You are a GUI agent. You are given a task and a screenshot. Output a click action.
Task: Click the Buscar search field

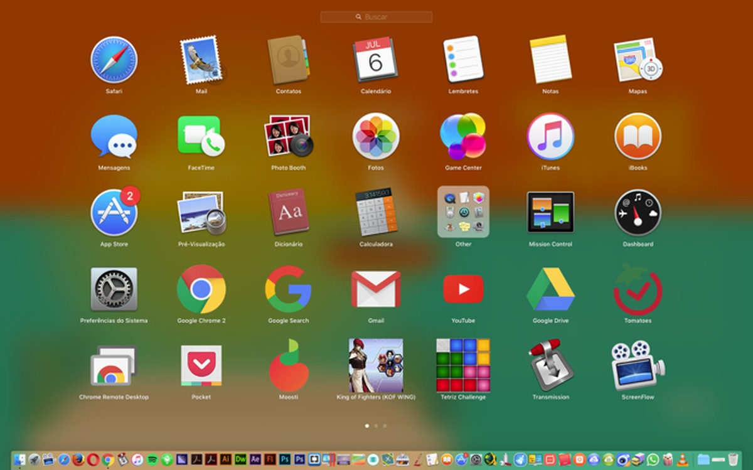pos(376,17)
